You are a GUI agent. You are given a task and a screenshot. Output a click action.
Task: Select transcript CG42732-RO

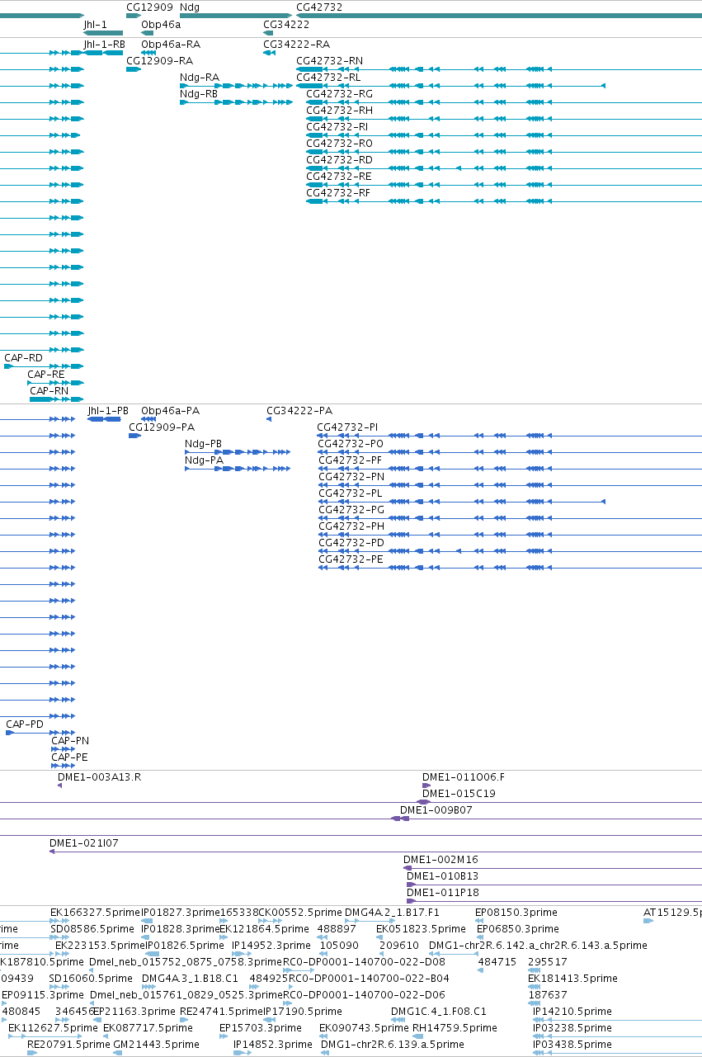(339, 143)
